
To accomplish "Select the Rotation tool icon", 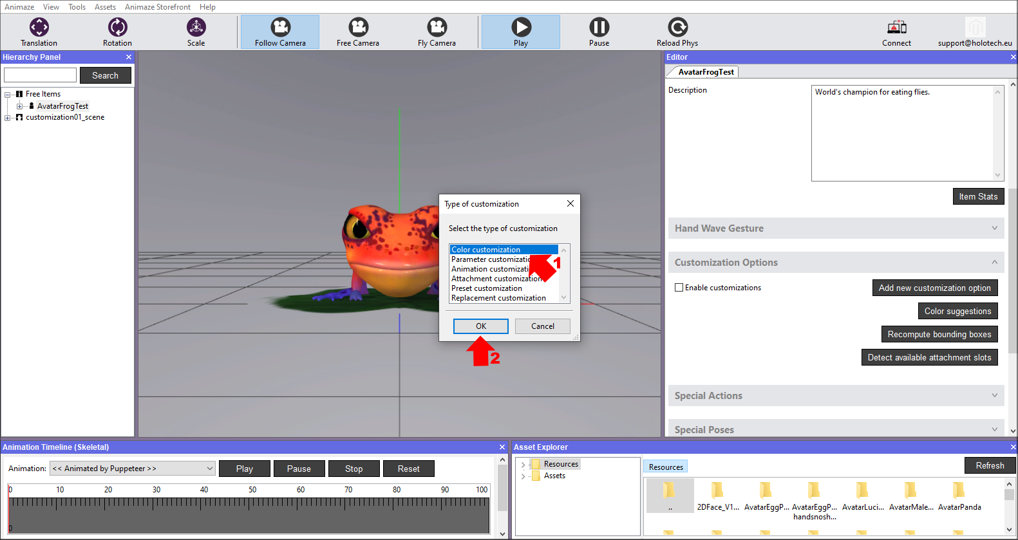I will pos(117,28).
